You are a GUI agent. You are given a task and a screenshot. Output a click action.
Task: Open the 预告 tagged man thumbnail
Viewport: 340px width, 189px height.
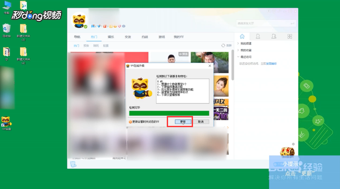[169, 57]
